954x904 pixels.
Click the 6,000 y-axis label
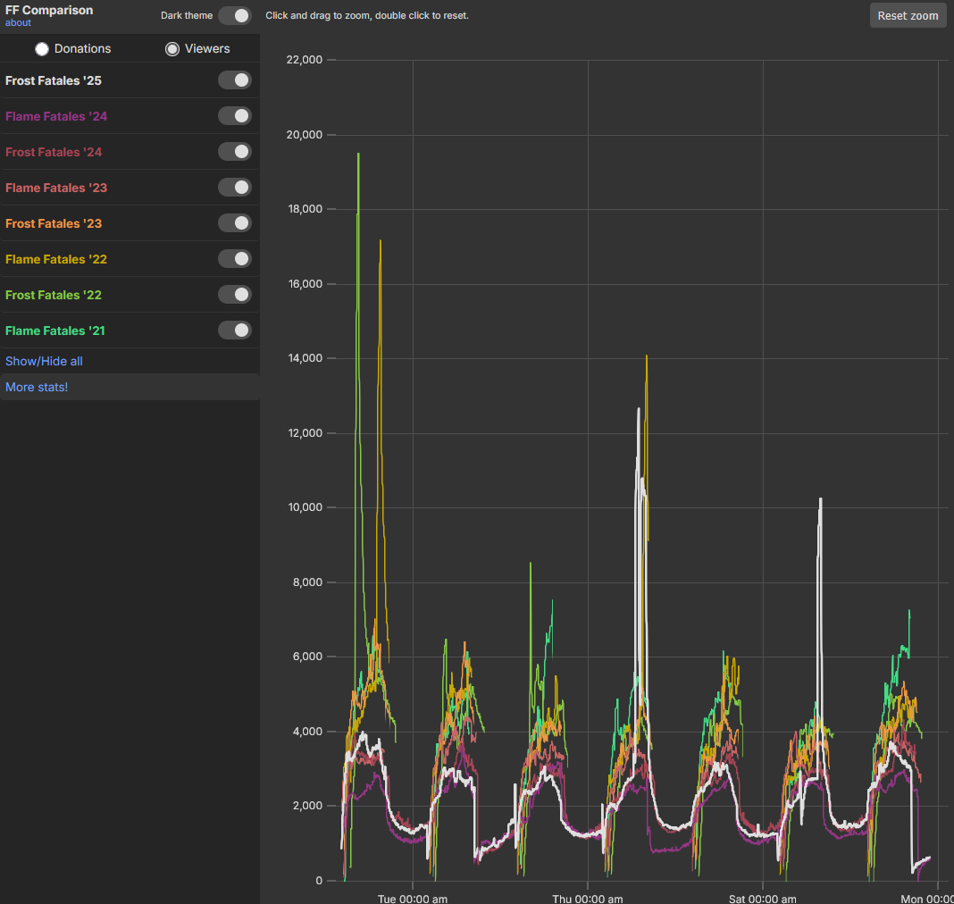[307, 657]
